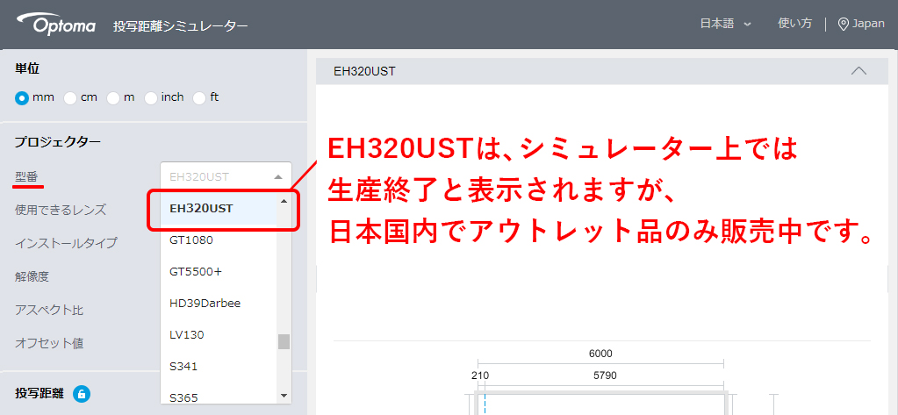Click the オフセット値 label
The image size is (898, 415).
pyautogui.click(x=49, y=343)
